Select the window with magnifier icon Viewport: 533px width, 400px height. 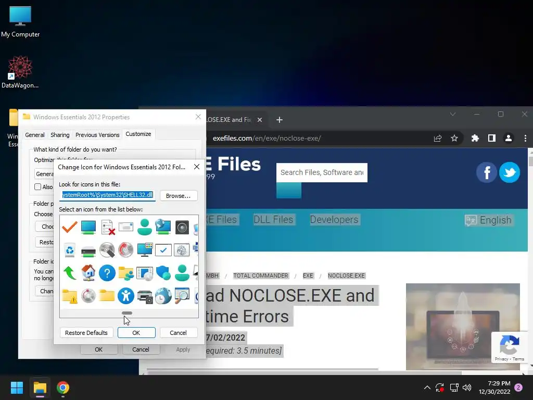182,296
